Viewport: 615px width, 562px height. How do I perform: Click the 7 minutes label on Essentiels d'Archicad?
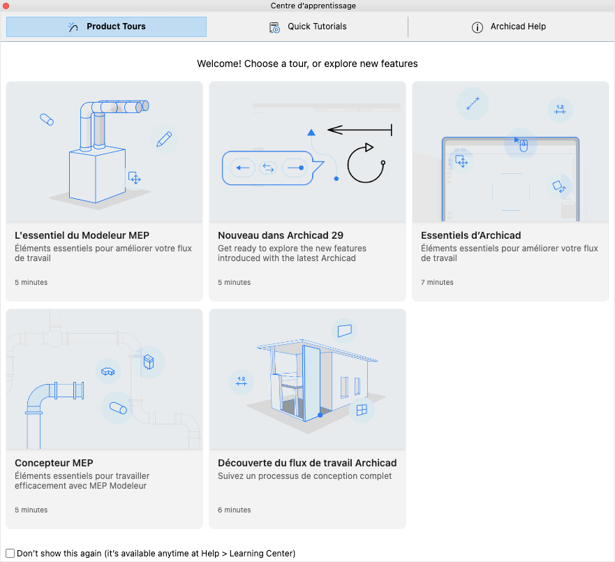437,282
